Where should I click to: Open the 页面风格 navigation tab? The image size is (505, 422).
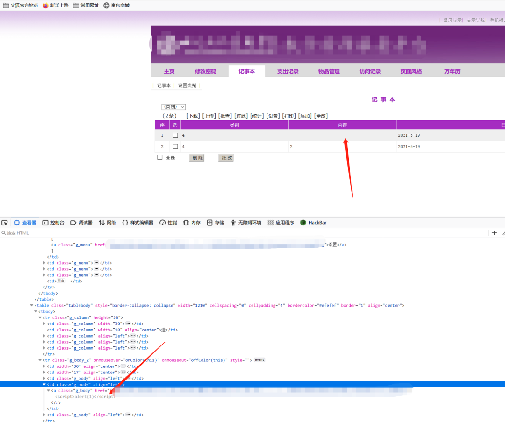[411, 71]
